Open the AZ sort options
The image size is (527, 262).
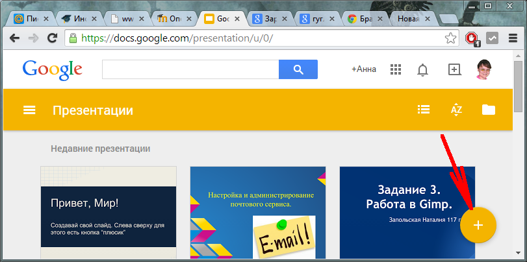pyautogui.click(x=456, y=110)
